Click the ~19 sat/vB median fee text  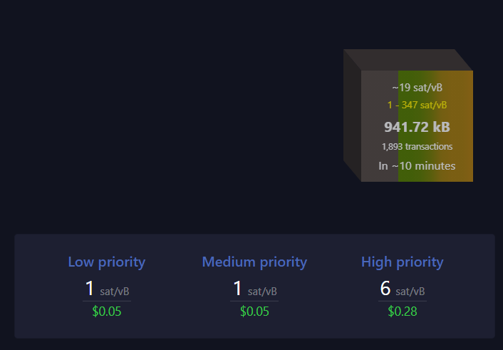pyautogui.click(x=417, y=88)
